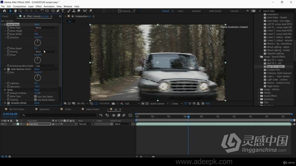Viewport: 296px width, 166px height.
Task: Toggle the Venetian Blinds fx switch
Action: (x=5, y=103)
